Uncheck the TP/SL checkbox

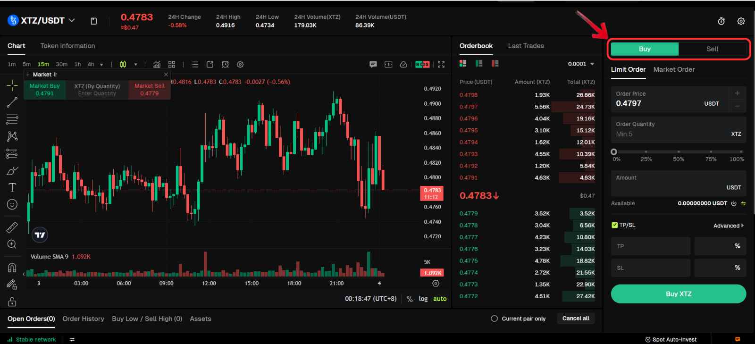coord(614,225)
